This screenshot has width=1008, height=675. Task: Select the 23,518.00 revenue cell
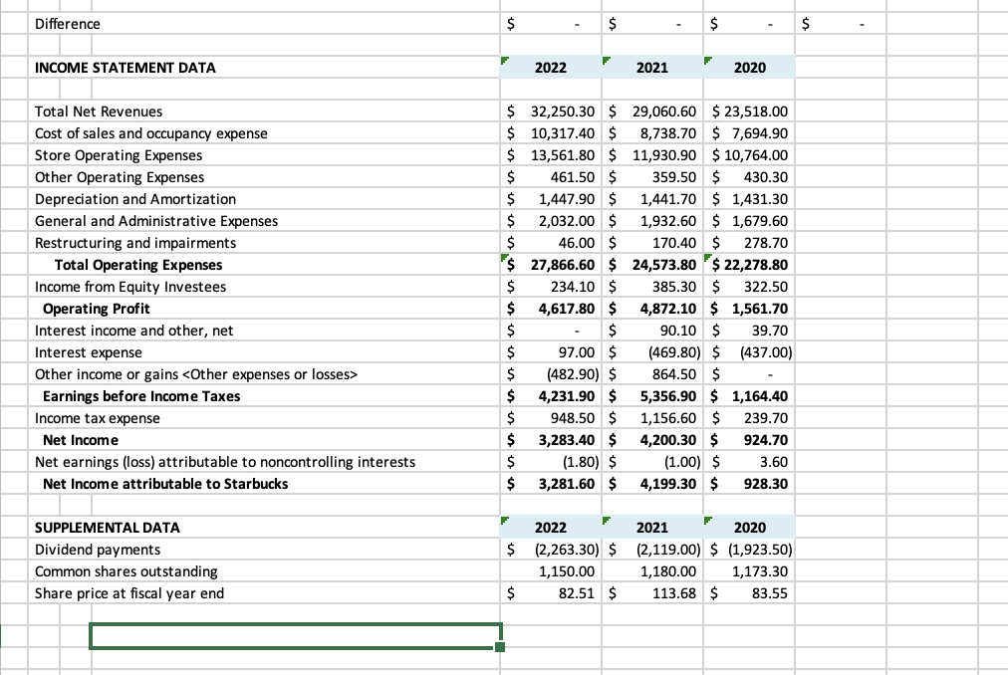[750, 112]
